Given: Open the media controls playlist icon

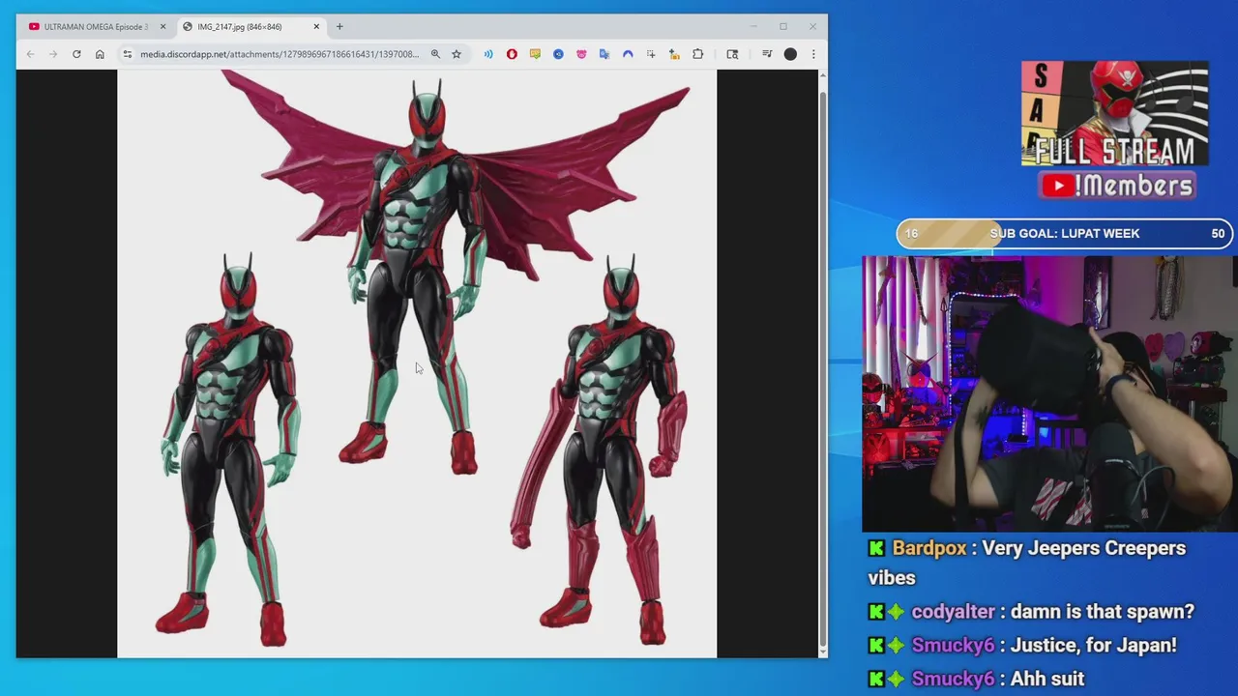Looking at the screenshot, I should pos(767,54).
